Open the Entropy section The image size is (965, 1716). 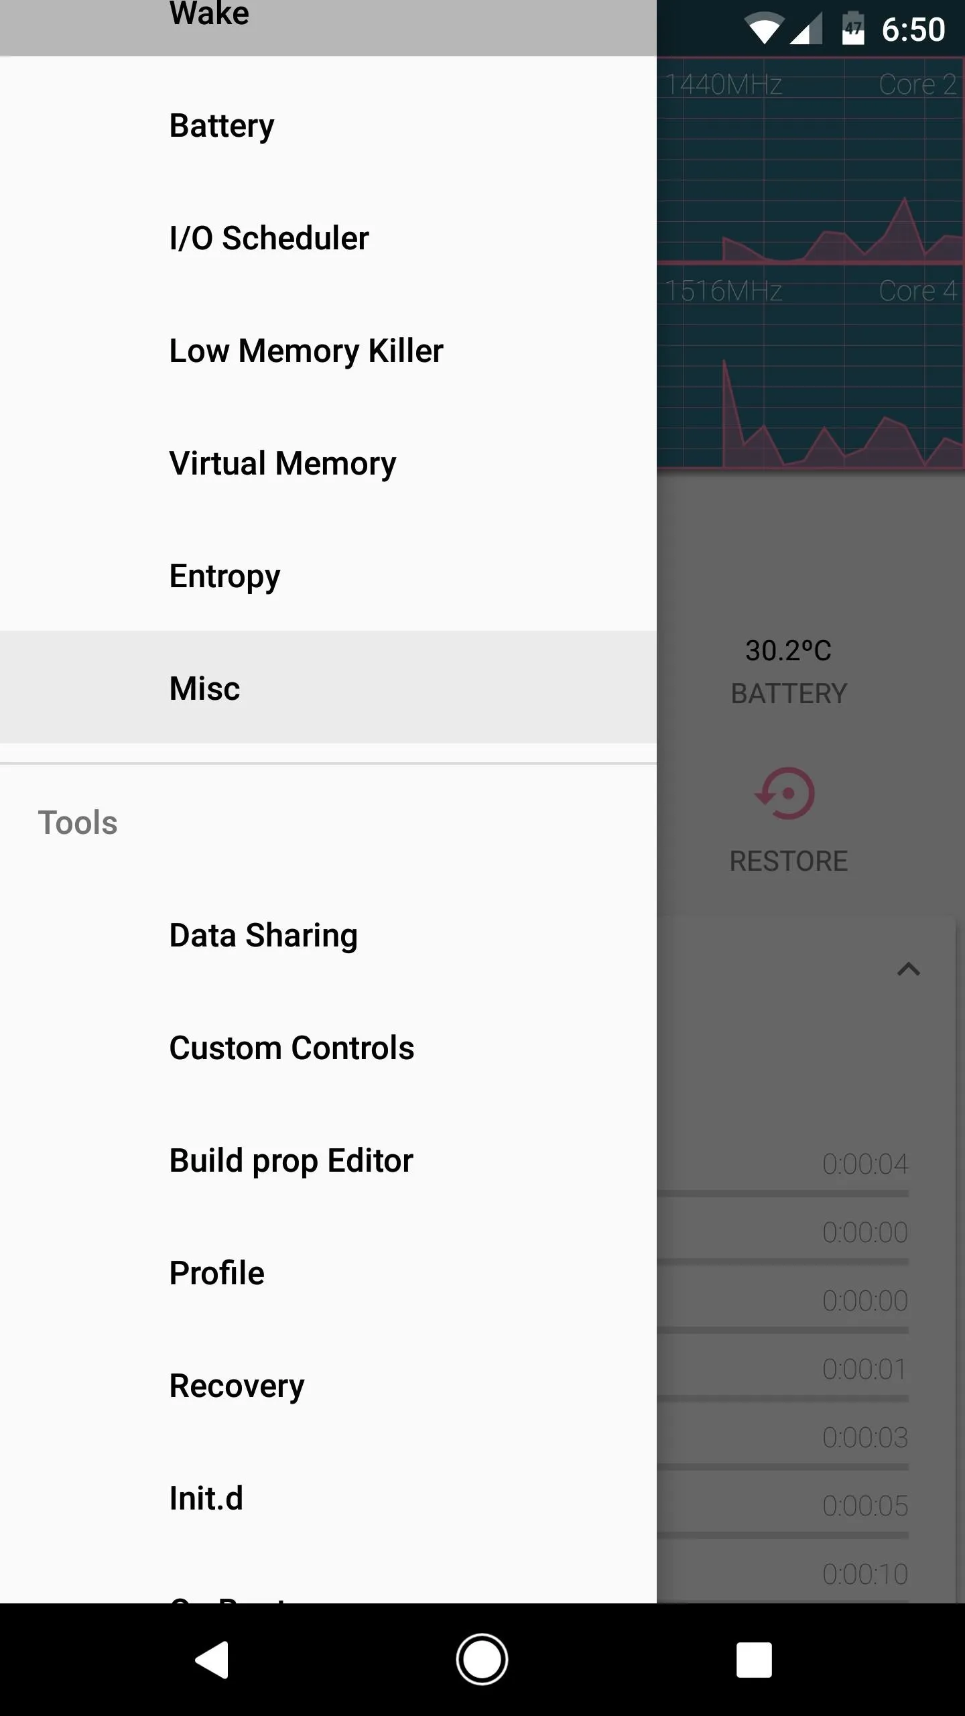pyautogui.click(x=224, y=576)
